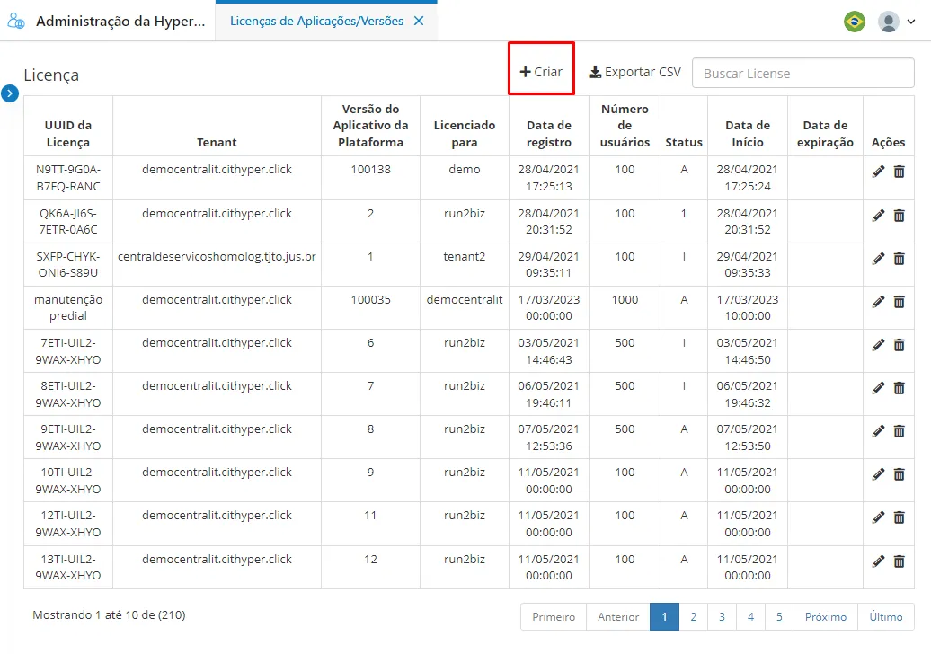Screen dimensions: 931x654
Task: Edit the 10TI-UIL2-9WAX-XHYO license
Action: point(878,474)
